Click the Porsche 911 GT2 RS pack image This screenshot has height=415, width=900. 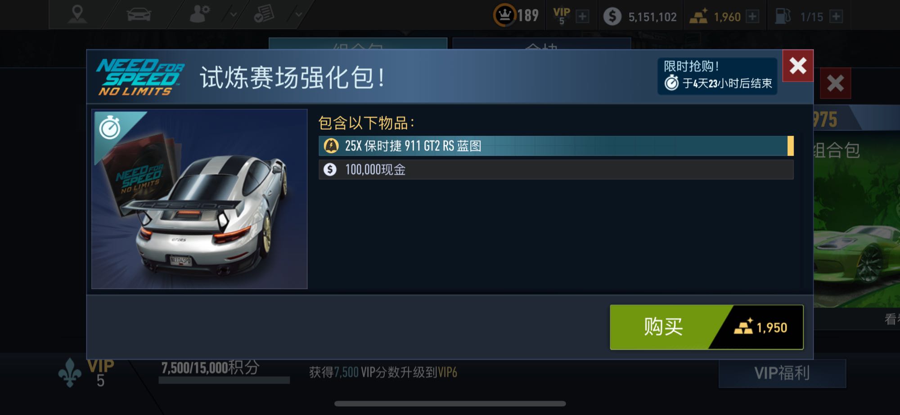click(199, 199)
